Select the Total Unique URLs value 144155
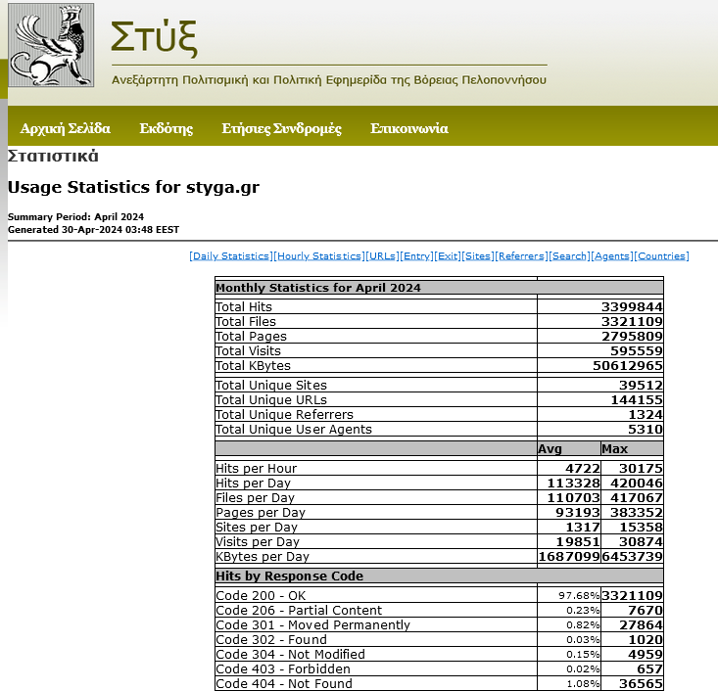The width and height of the screenshot is (718, 691). coord(637,399)
